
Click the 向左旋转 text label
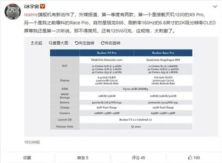86,43
